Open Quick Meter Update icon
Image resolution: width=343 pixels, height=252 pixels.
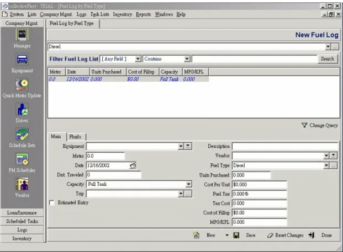(22, 84)
